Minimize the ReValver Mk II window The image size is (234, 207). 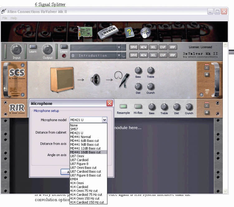pyautogui.click(x=210, y=12)
